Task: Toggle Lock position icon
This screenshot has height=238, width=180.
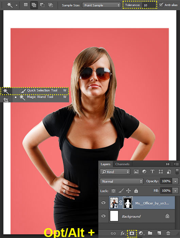Action: [x=128, y=191]
